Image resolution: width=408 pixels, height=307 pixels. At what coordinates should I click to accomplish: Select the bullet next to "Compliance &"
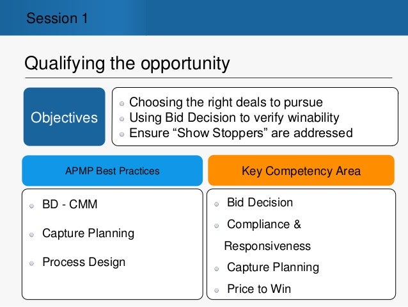[x=217, y=226]
